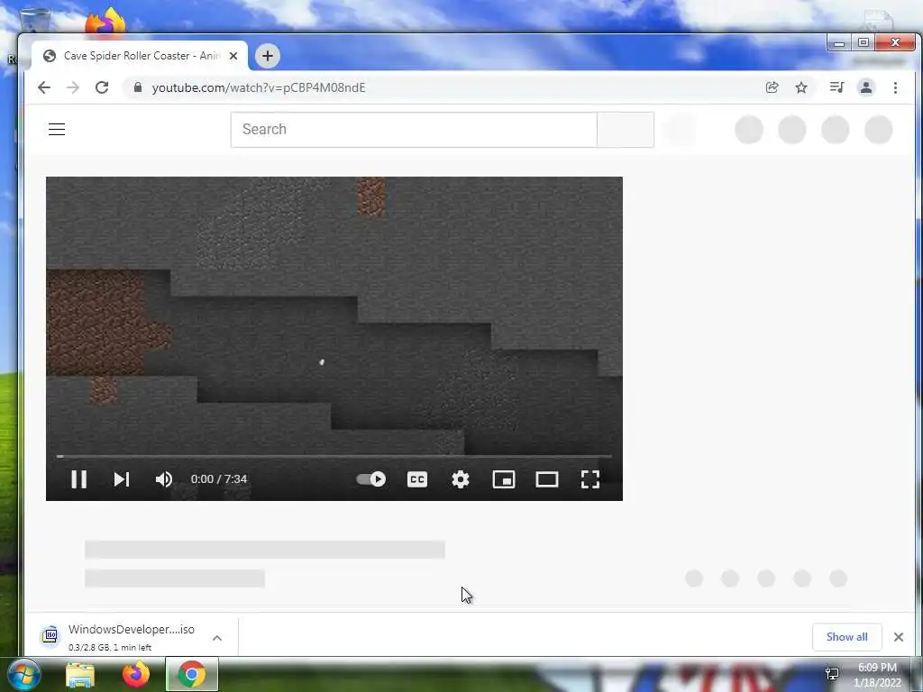Open the YouTube hamburger menu

click(57, 130)
